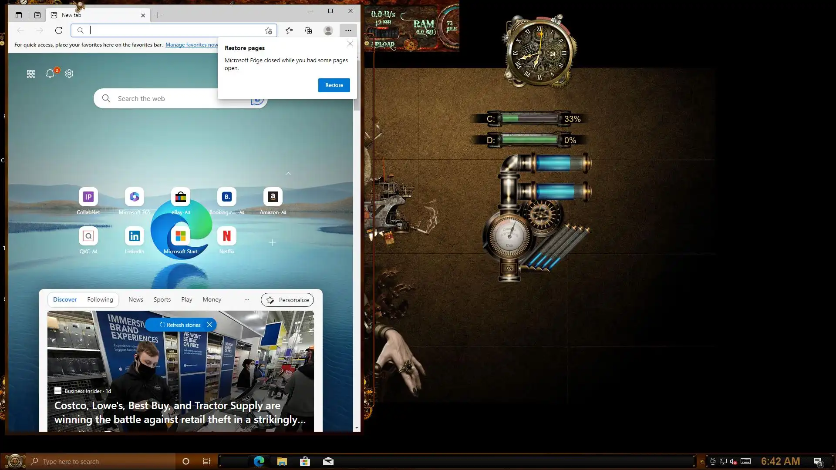Click the profile avatar icon
The image size is (836, 470).
point(328,30)
